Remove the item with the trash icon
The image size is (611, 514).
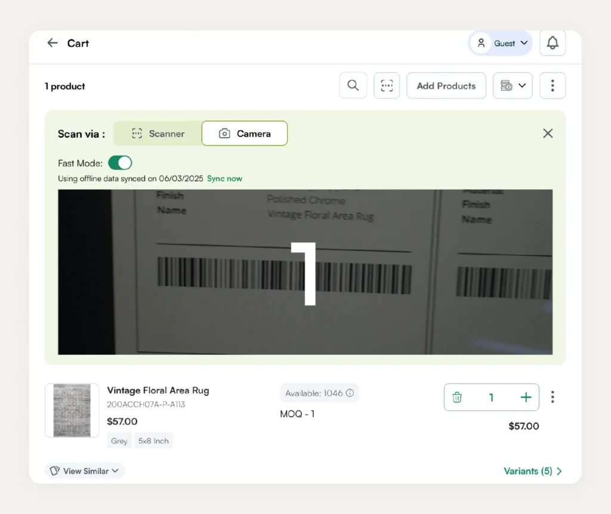click(x=457, y=397)
